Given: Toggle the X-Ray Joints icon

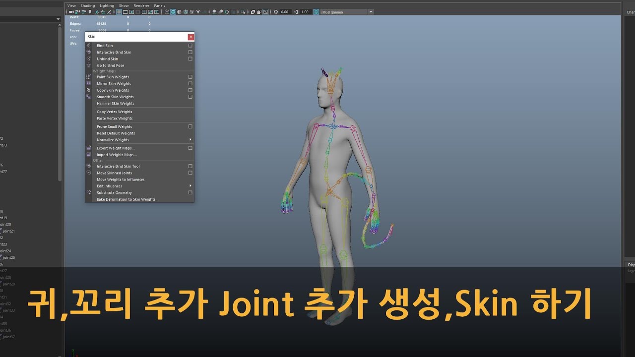Looking at the screenshot, I should [x=265, y=12].
